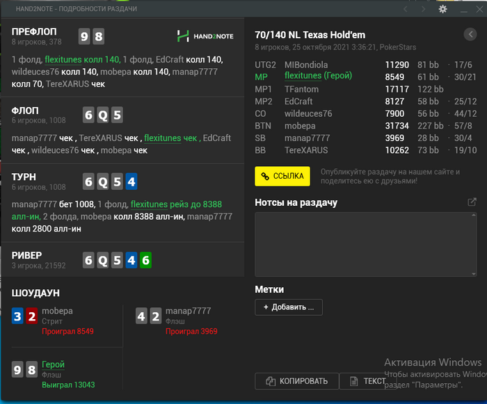The height and width of the screenshot is (404, 487).
Task: Click the Hand2Note logo
Action: [205, 36]
